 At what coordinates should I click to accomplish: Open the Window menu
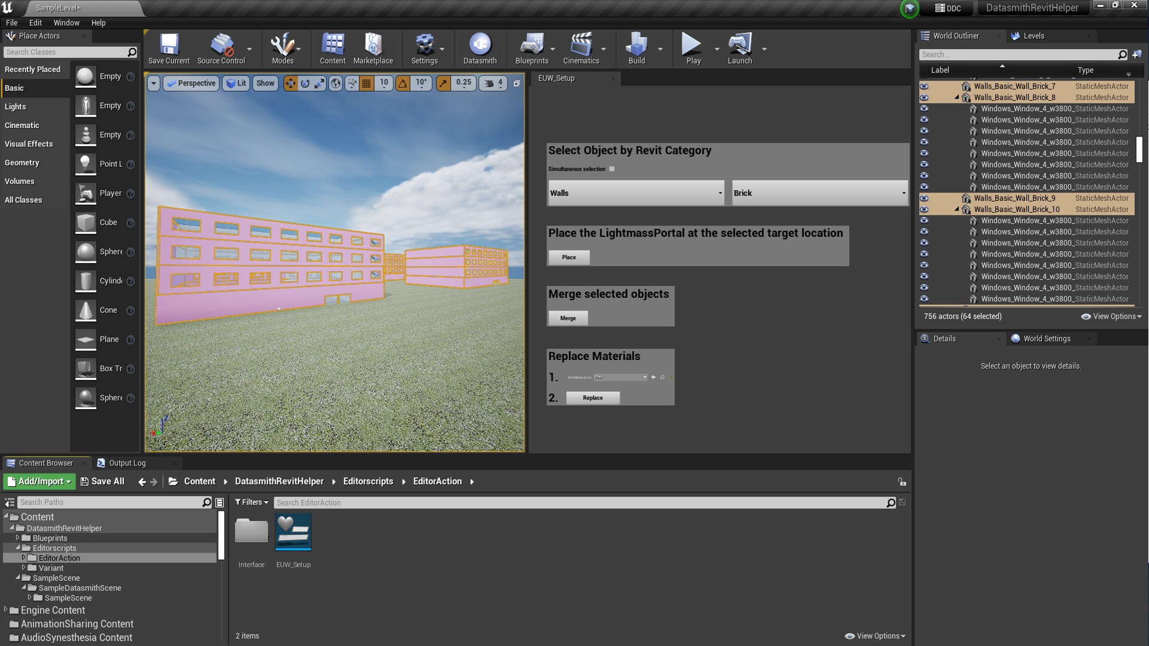click(x=66, y=23)
